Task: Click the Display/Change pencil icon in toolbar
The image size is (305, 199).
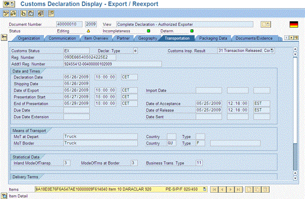Action: coord(6,13)
